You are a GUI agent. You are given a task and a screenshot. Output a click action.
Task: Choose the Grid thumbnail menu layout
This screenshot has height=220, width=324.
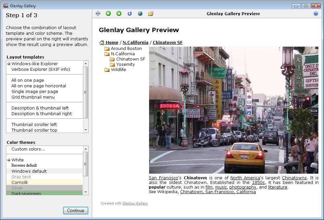click(x=33, y=97)
